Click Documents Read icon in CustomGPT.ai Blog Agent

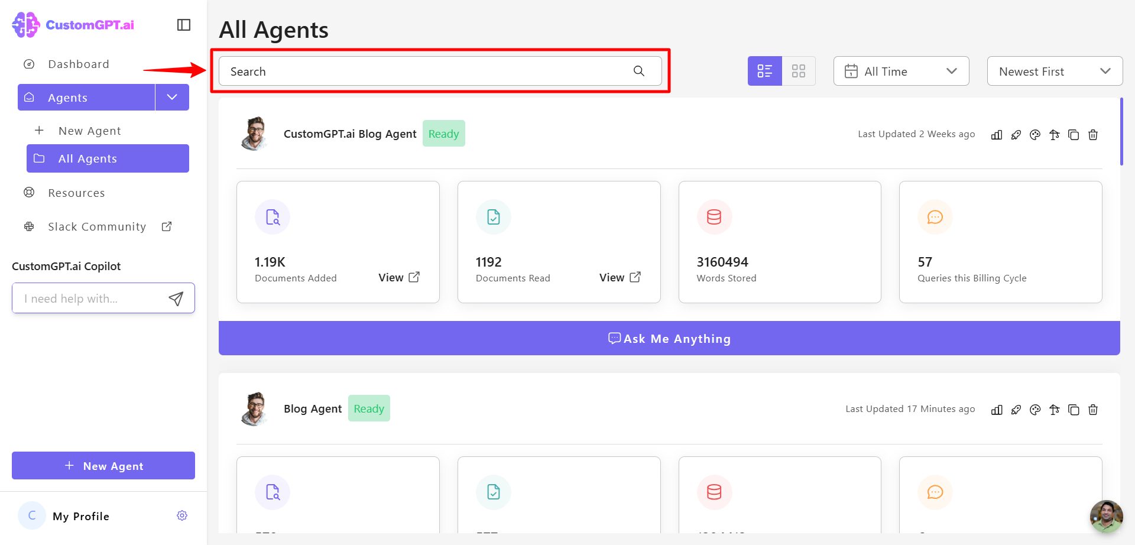(494, 217)
